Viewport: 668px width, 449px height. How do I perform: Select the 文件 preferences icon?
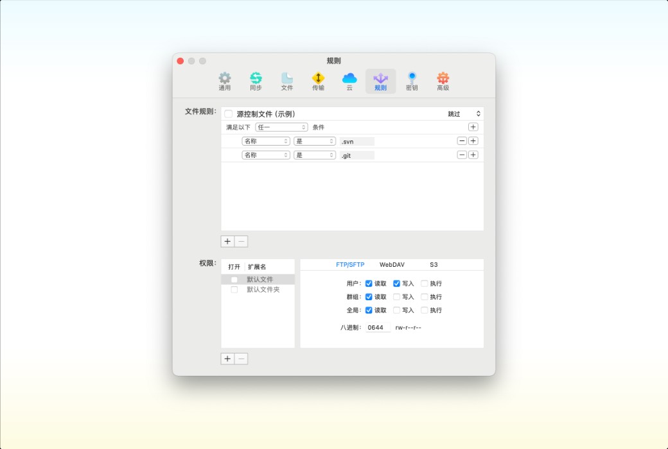click(x=287, y=80)
